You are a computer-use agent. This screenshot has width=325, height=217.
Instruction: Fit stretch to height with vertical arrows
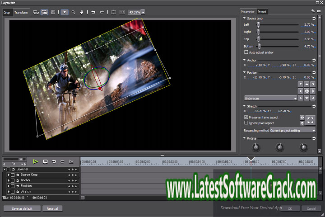click(x=302, y=123)
